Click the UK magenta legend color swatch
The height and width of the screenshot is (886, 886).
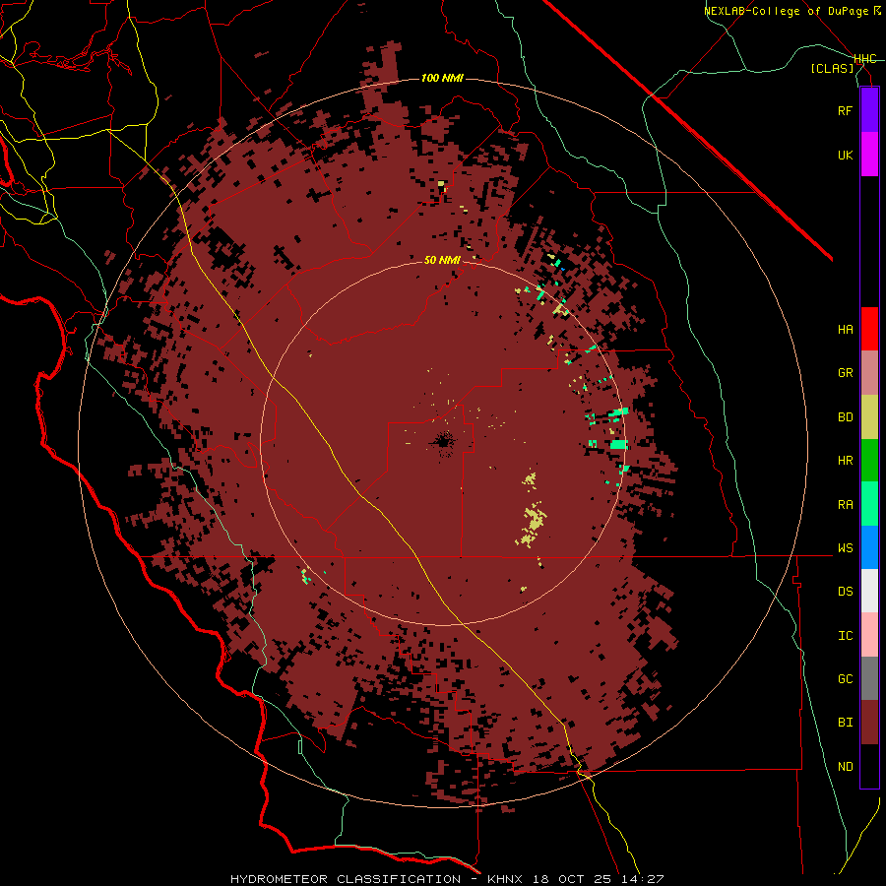[869, 155]
